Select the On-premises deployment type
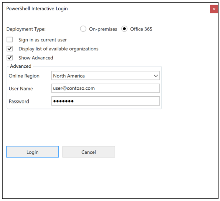Viewport: 220px width, 201px height. click(83, 29)
